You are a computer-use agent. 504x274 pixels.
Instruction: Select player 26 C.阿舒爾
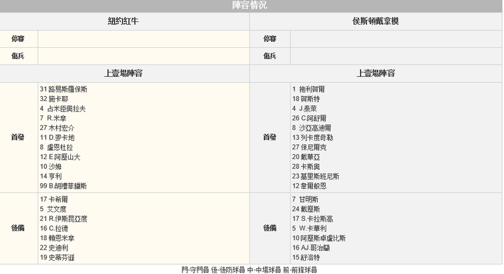[309, 118]
